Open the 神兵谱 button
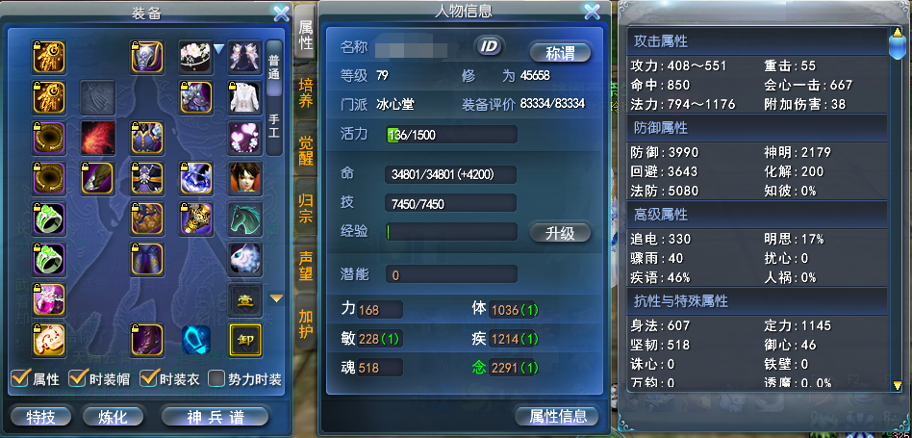 (215, 417)
